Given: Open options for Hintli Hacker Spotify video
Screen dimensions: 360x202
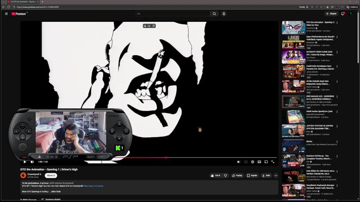Looking at the screenshot, I should pyautogui.click(x=337, y=112).
